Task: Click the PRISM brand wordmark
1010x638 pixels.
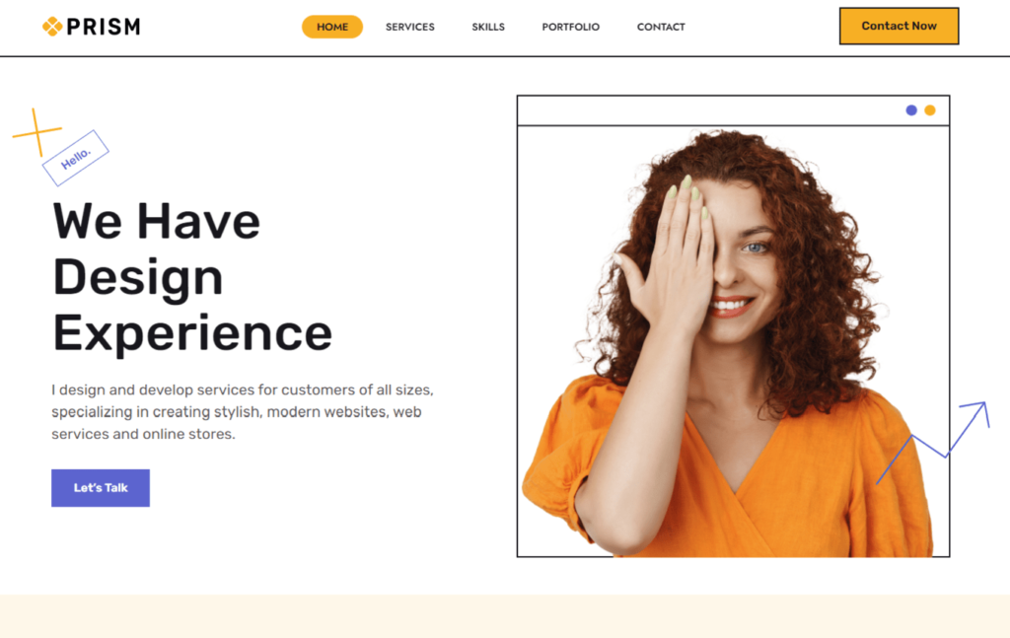Action: click(x=103, y=27)
